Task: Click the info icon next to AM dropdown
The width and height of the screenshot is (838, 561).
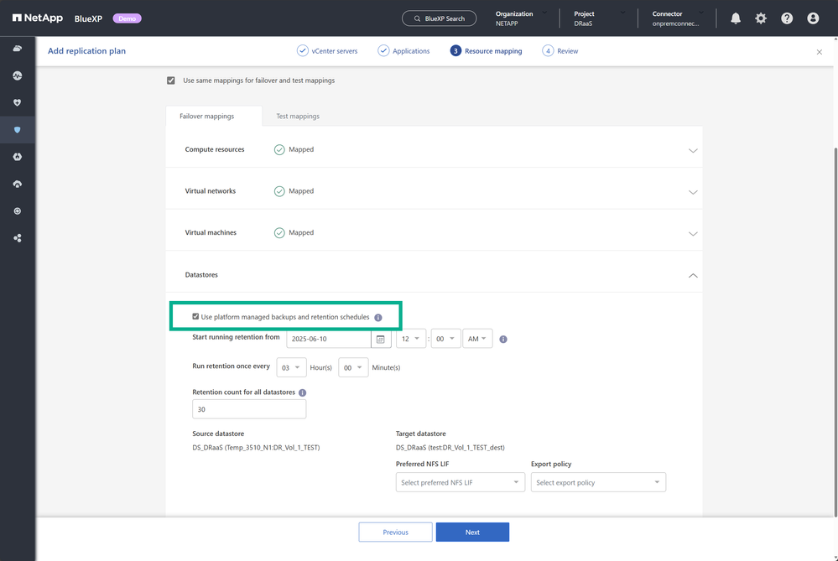Action: point(503,340)
